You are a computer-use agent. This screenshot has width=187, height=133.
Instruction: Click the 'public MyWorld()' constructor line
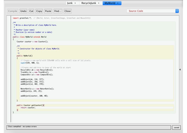[24, 56]
